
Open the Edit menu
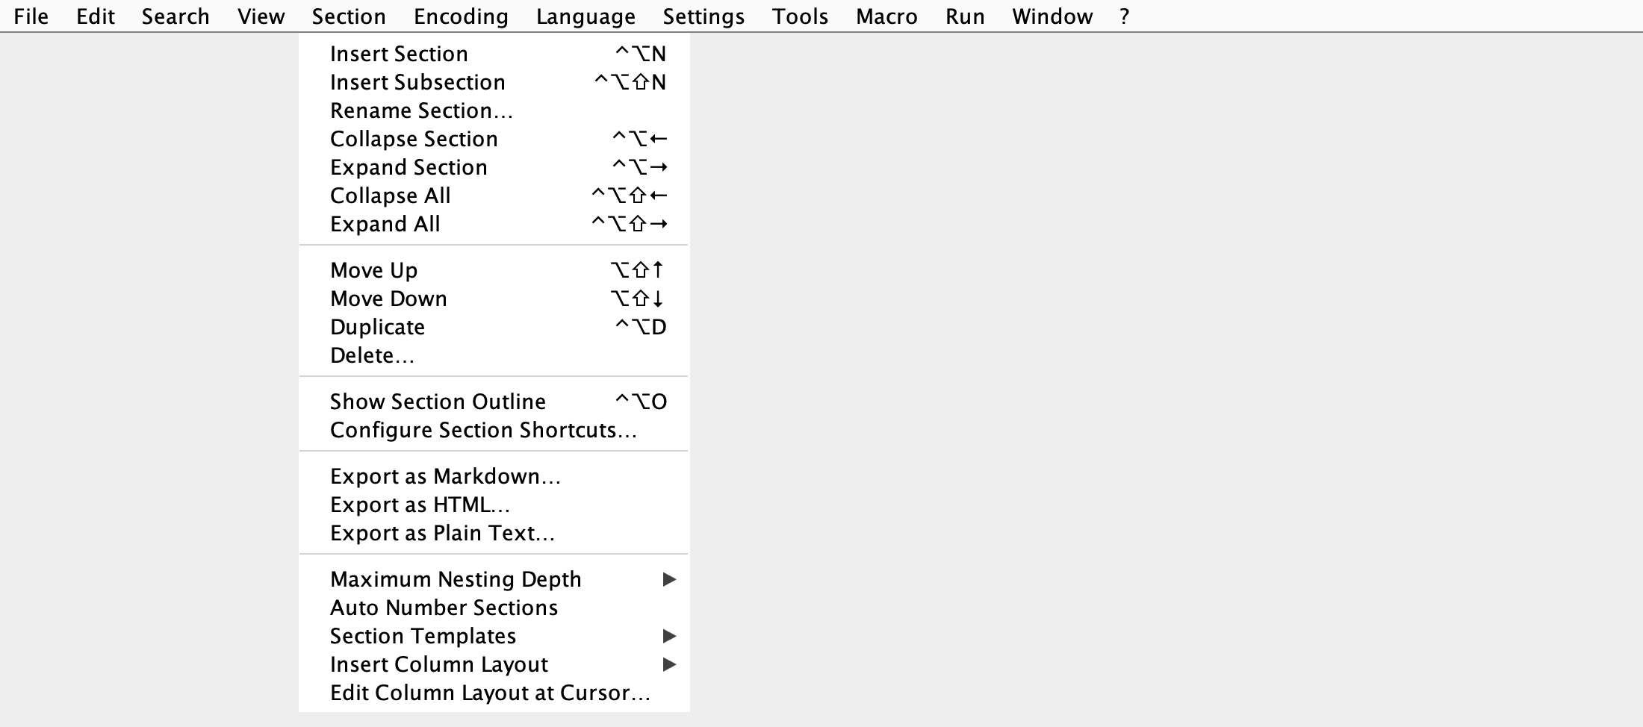(x=96, y=16)
